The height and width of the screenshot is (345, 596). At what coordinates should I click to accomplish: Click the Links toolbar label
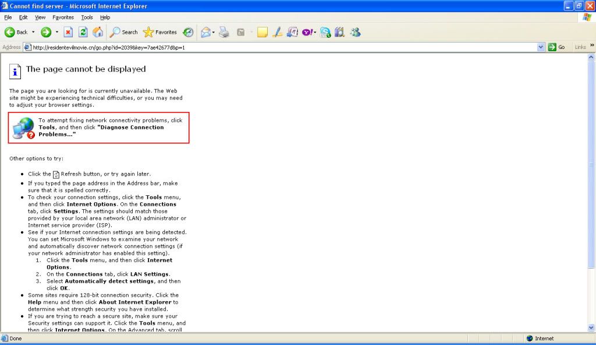click(x=580, y=47)
